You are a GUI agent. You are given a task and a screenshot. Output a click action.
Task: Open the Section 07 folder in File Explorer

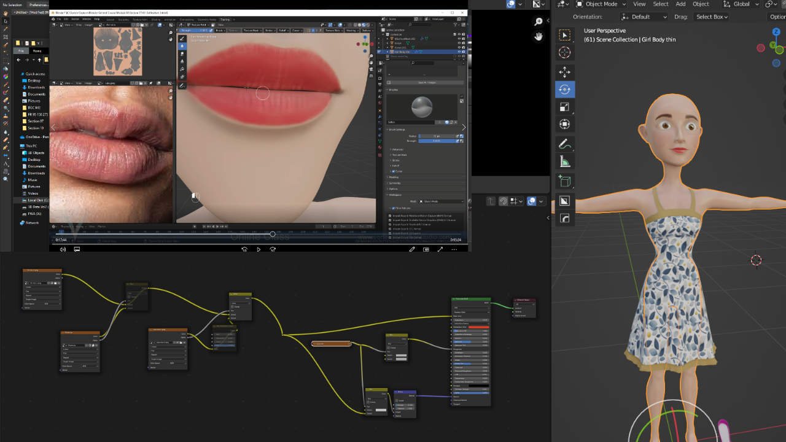pos(35,121)
